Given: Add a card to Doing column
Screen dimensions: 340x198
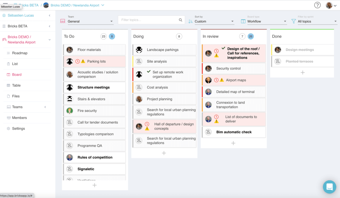Looking at the screenshot, I should (x=164, y=153).
